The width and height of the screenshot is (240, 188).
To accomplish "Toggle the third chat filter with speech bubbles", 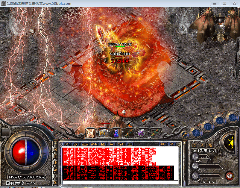I will point(55,163).
